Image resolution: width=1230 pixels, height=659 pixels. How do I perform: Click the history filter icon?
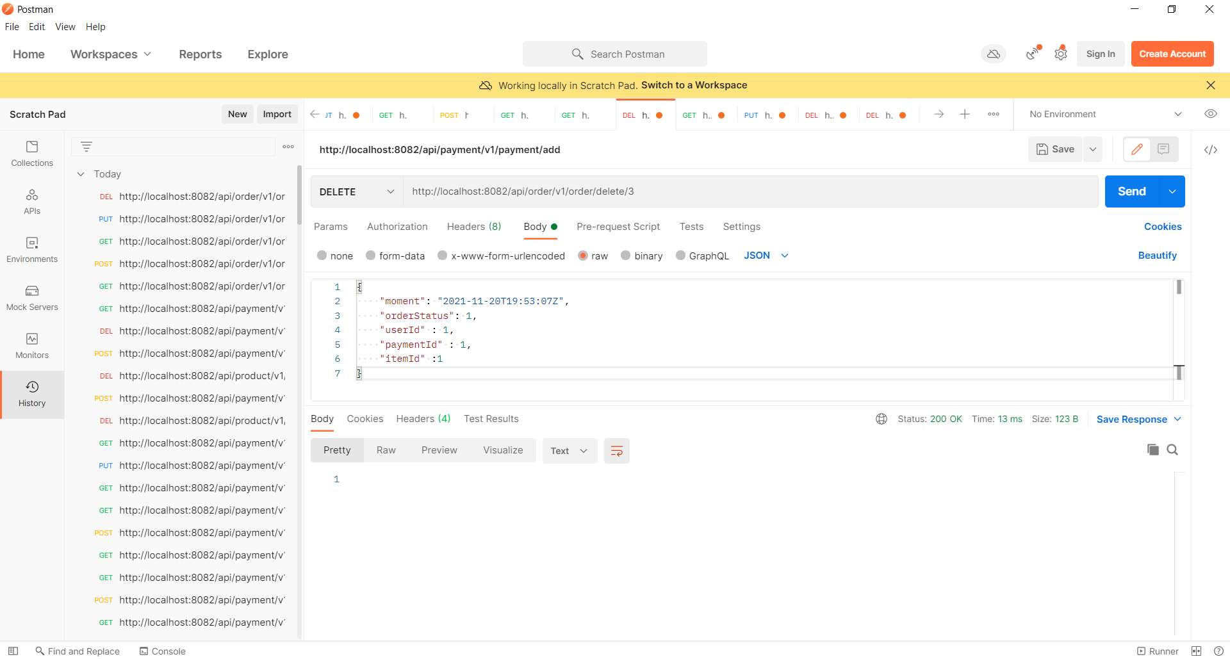pyautogui.click(x=86, y=147)
